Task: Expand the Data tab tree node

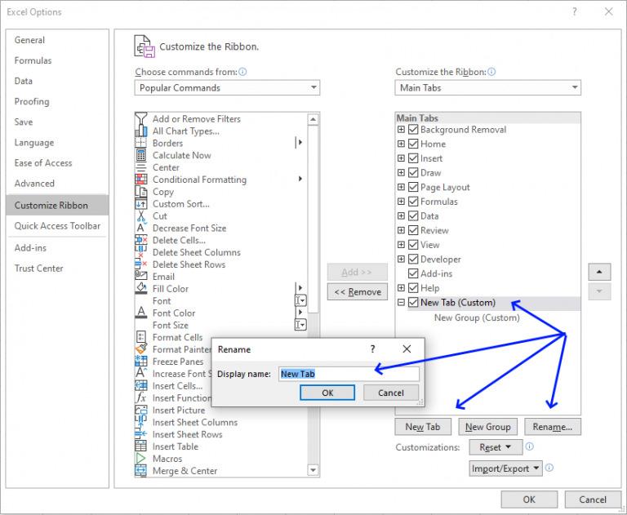Action: coord(401,216)
